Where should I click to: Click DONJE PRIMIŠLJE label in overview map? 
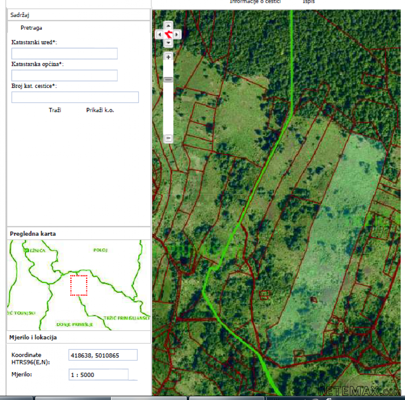[x=75, y=324]
